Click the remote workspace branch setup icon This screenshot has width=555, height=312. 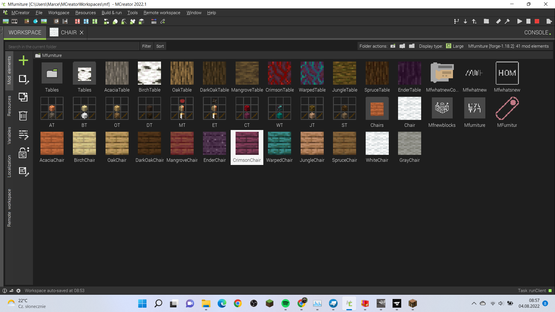[456, 21]
